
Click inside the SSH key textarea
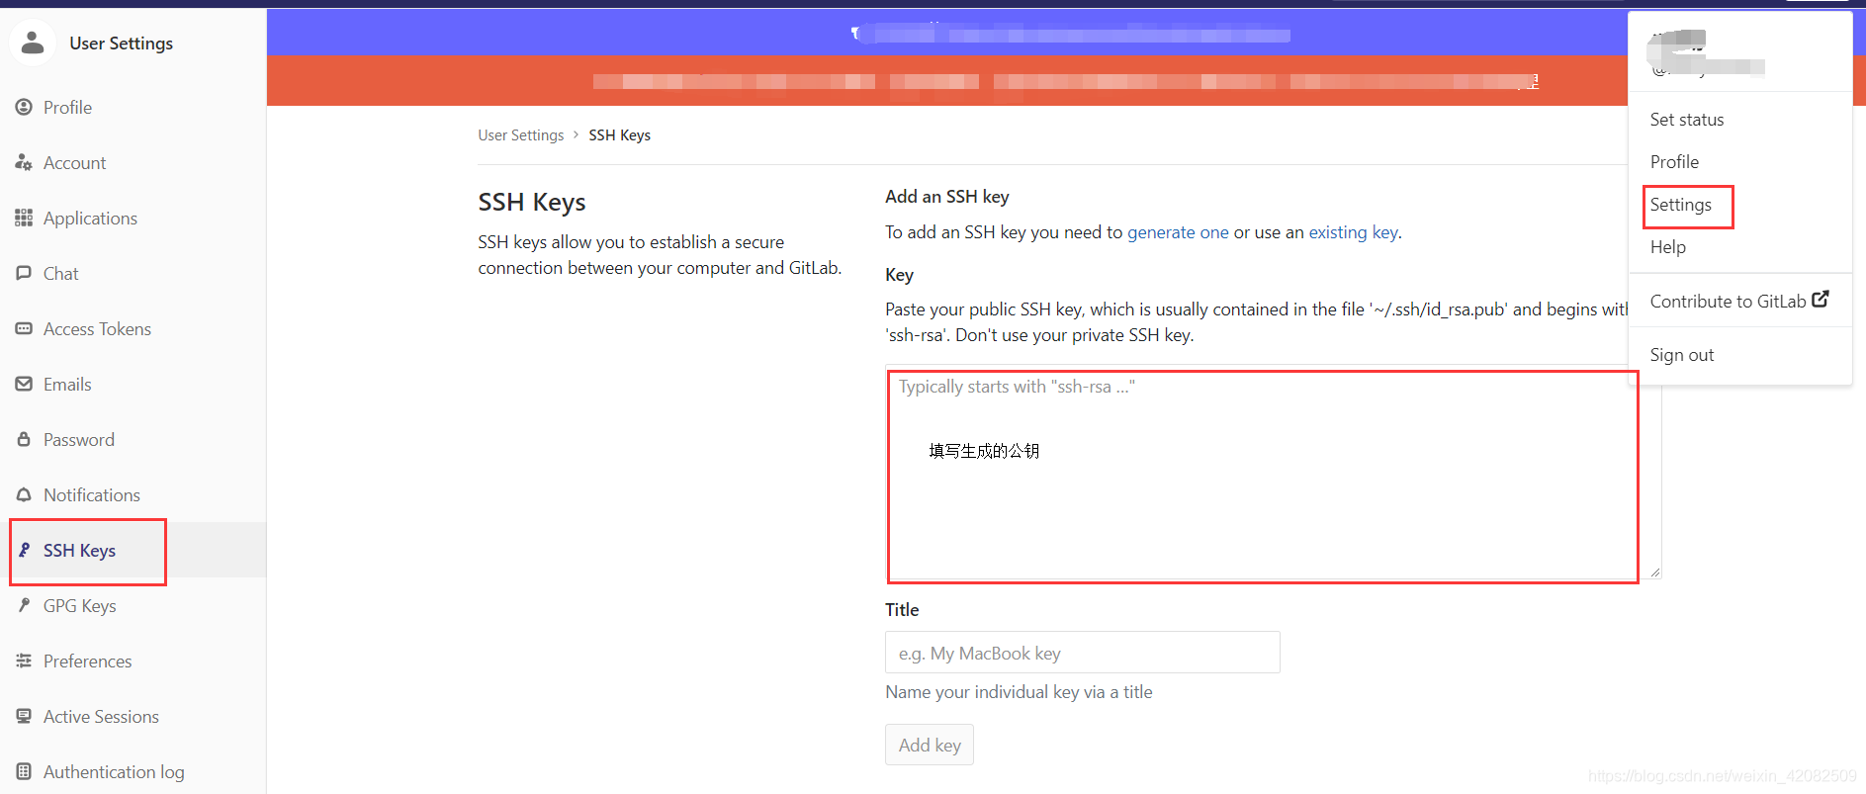[1273, 473]
